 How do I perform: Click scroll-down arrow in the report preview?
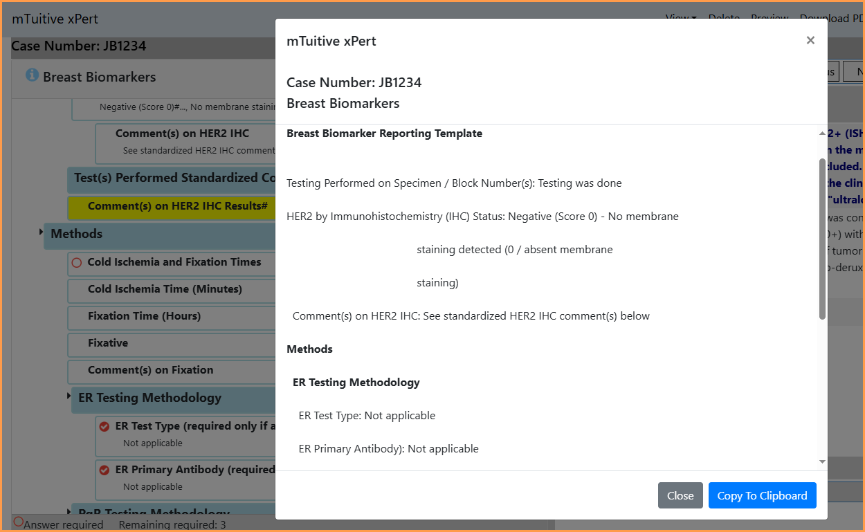(x=822, y=461)
